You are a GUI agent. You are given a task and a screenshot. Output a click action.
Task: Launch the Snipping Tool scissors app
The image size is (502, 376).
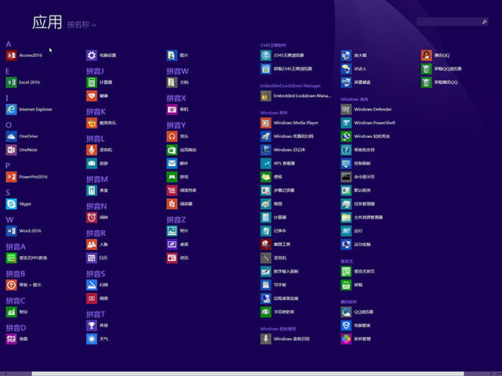coord(275,244)
